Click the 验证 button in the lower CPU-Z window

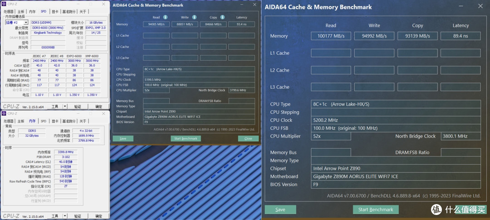pos(78,216)
